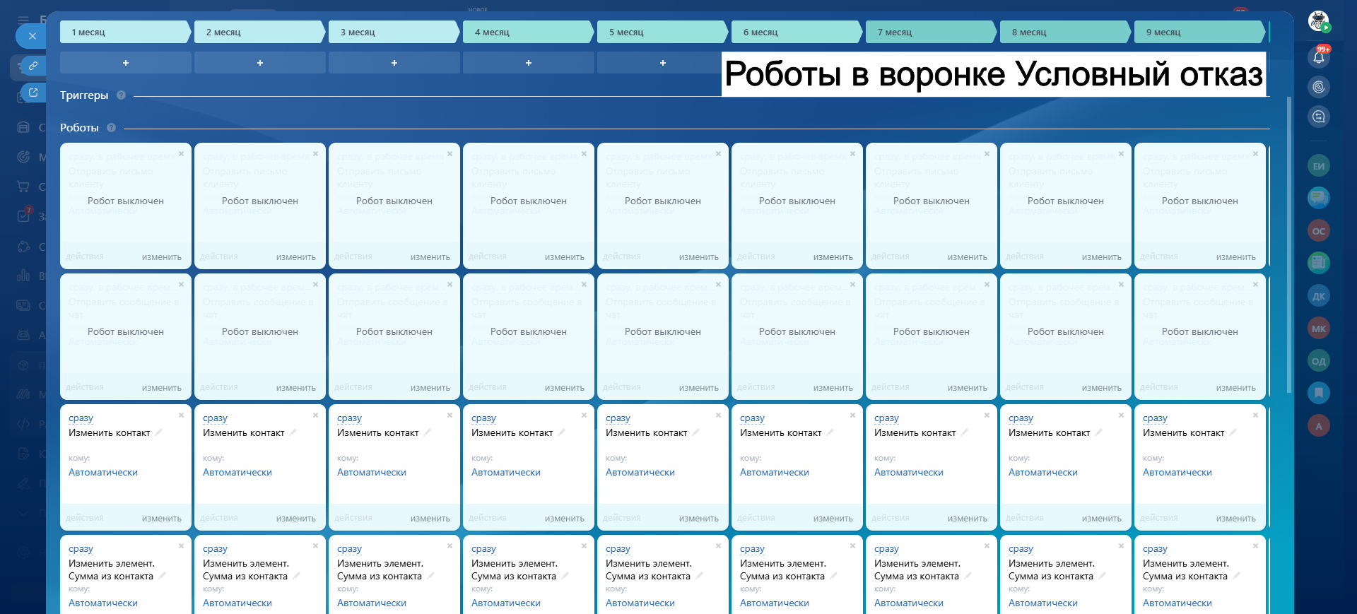Click pencil icon beside Изменить контакт in 2 месяц
This screenshot has height=614, width=1357.
click(293, 432)
